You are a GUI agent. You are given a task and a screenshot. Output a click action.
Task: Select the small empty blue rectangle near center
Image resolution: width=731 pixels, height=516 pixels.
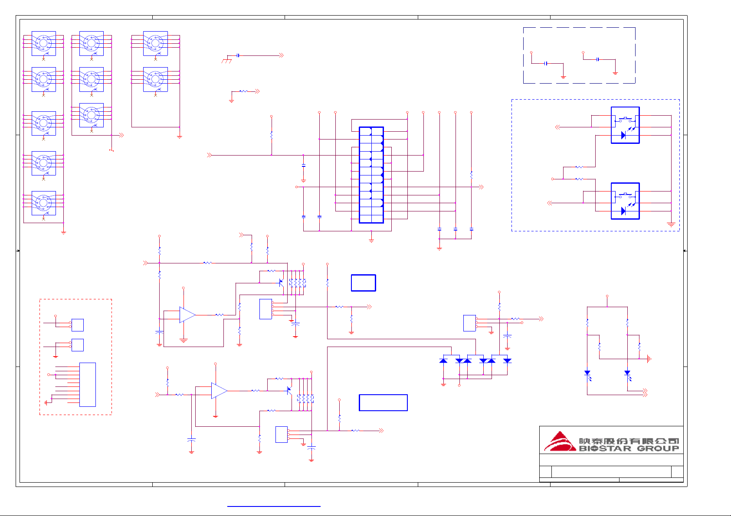(x=363, y=283)
